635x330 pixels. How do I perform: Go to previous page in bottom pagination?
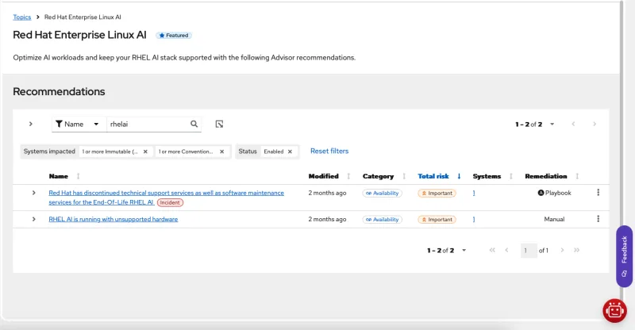pos(506,250)
